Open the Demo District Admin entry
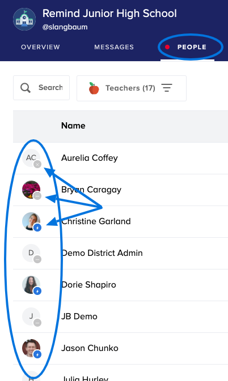Image resolution: width=228 pixels, height=381 pixels. coord(102,253)
